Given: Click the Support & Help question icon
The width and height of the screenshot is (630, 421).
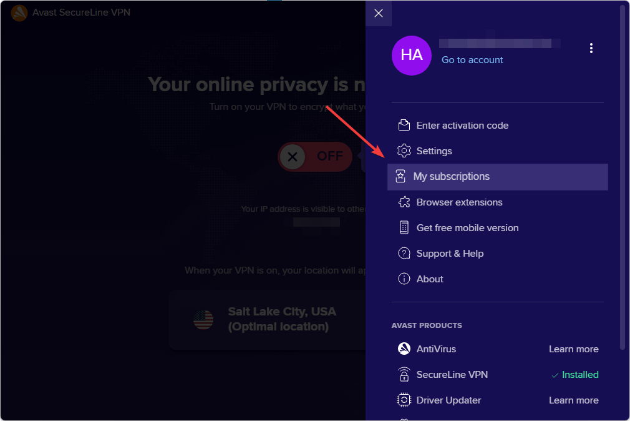Looking at the screenshot, I should pyautogui.click(x=404, y=254).
